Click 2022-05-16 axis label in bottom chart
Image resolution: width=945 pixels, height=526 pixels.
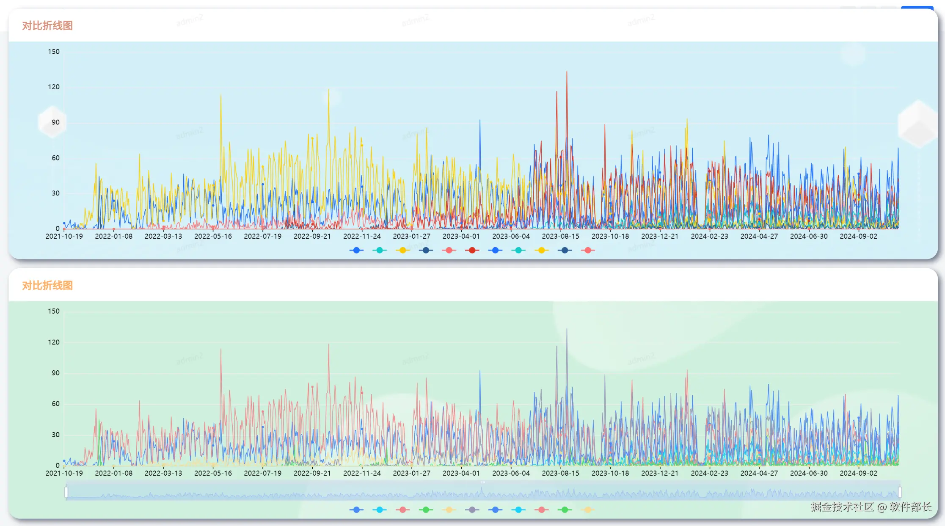click(213, 473)
